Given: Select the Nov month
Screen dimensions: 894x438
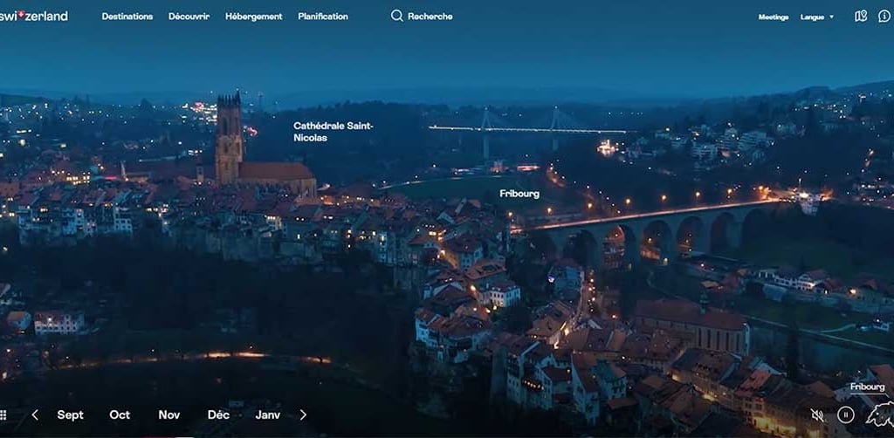Looking at the screenshot, I should click(x=169, y=414).
